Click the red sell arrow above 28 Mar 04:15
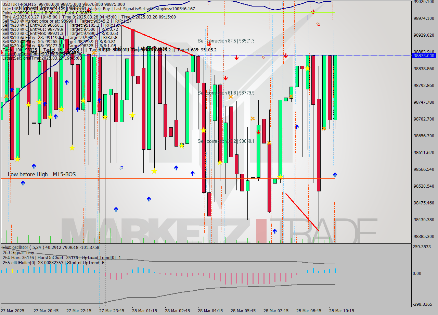The image size is (438, 315). pos(226,77)
